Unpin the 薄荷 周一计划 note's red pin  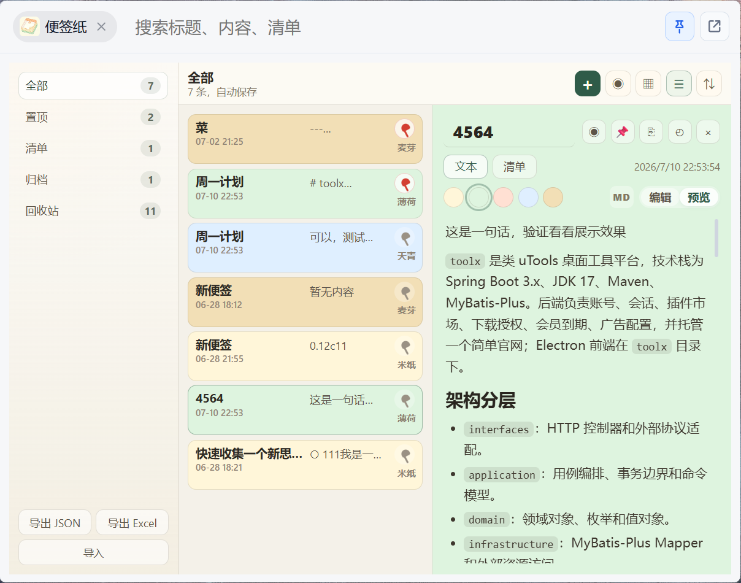404,183
